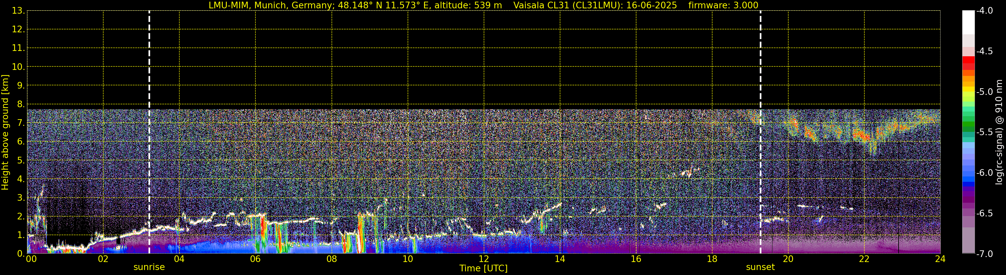The height and width of the screenshot is (275, 1006).
Task: Click the white dashed sunrise line
Action: (149, 132)
